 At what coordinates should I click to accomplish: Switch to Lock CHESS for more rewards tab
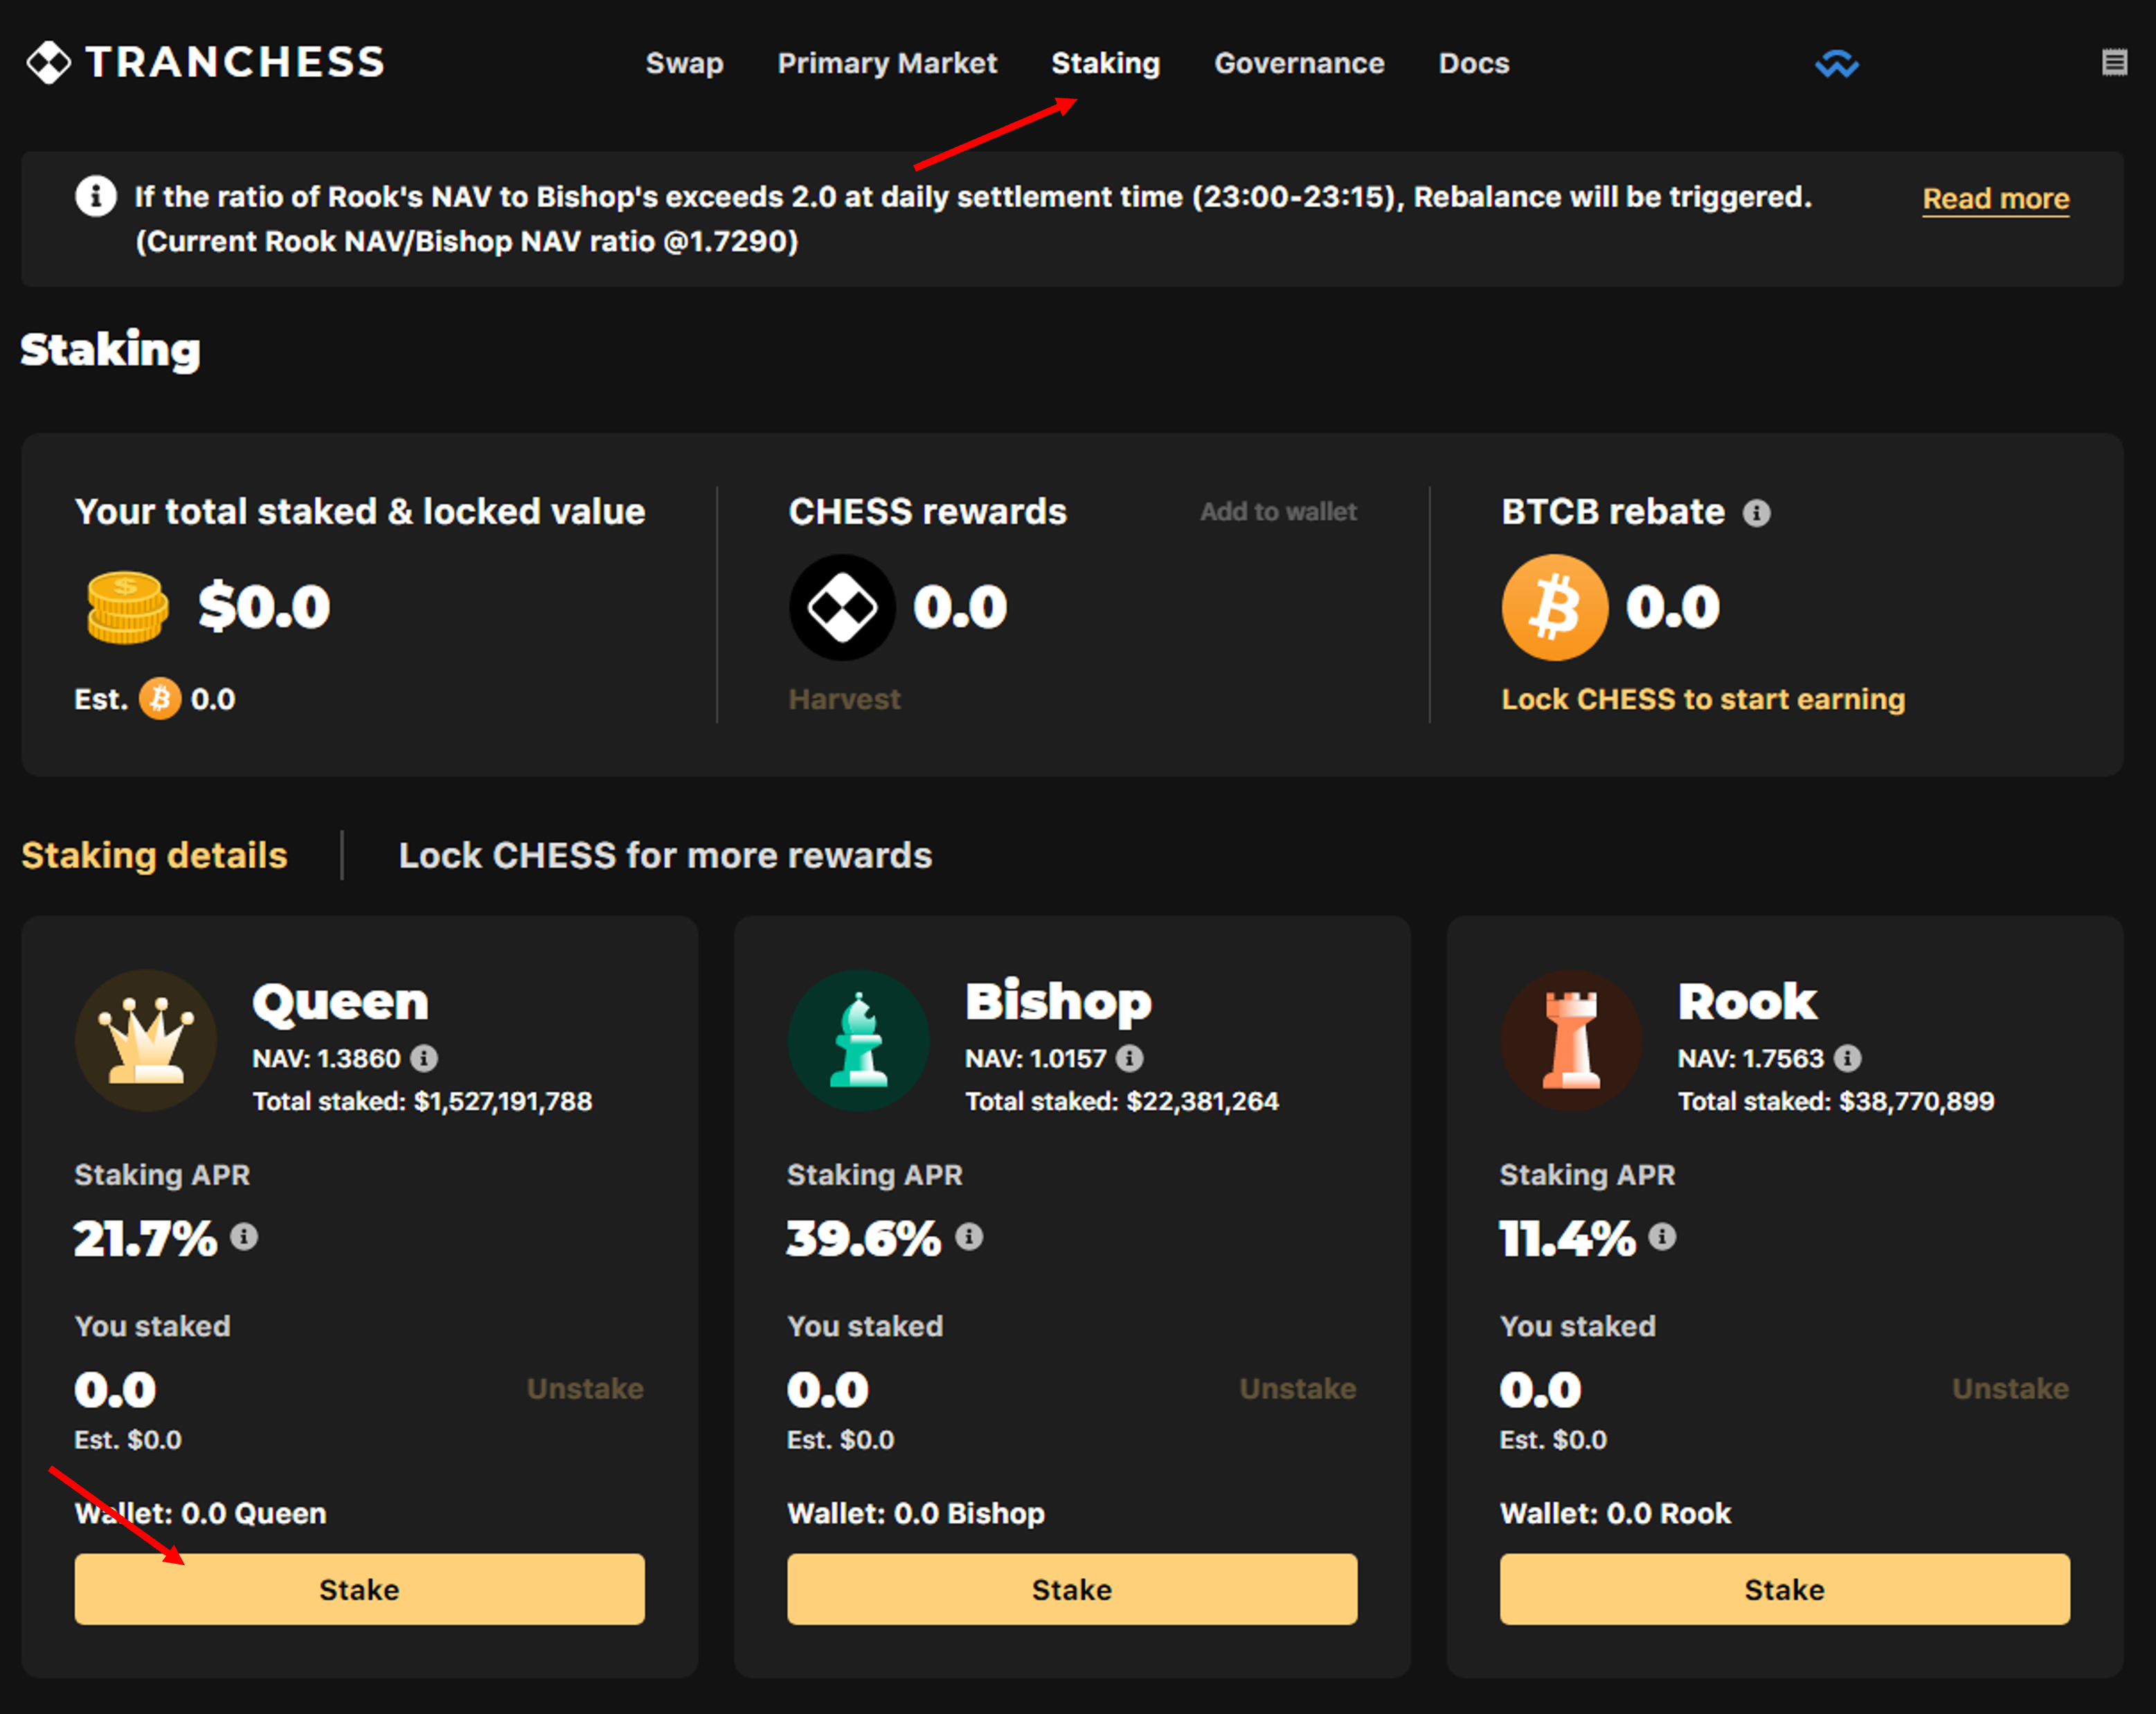coord(665,856)
